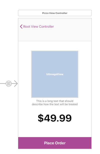This screenshot has width=100, height=154.
Task: Click the gap between navigation bar and UIImageView
Action: click(55, 46)
